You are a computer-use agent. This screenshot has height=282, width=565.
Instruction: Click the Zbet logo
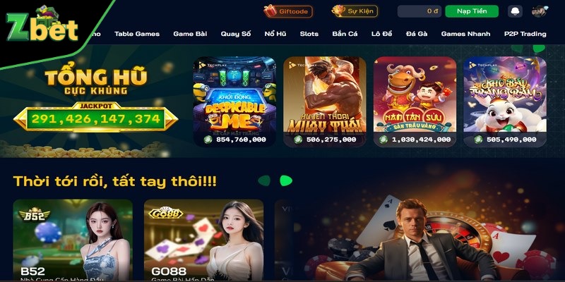click(x=42, y=24)
